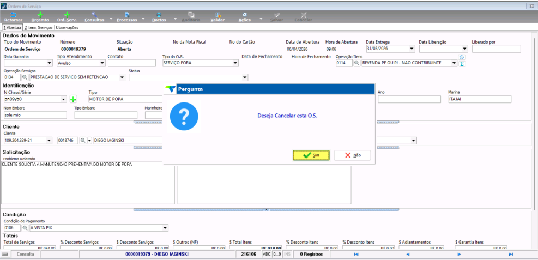Collapse the Solicitação section splitter arrow
Screen dimensions: 538x260
pyautogui.click(x=266, y=209)
